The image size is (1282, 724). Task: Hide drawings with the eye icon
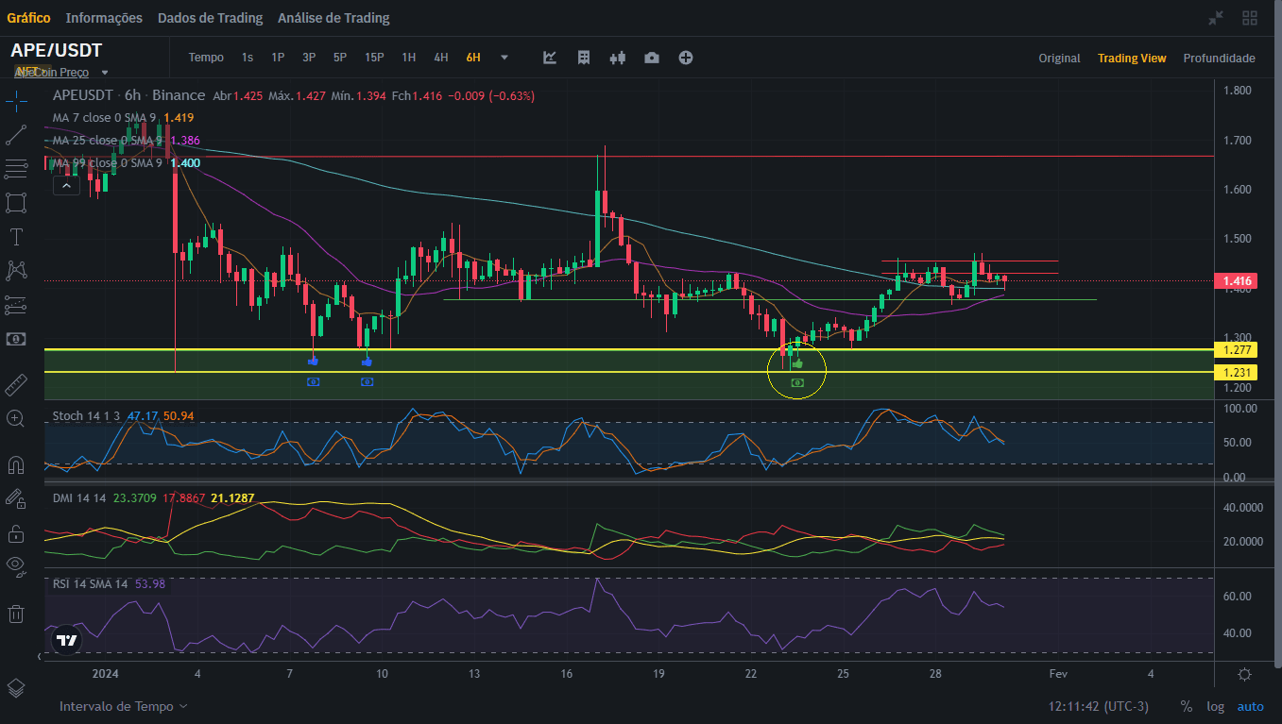coord(16,566)
